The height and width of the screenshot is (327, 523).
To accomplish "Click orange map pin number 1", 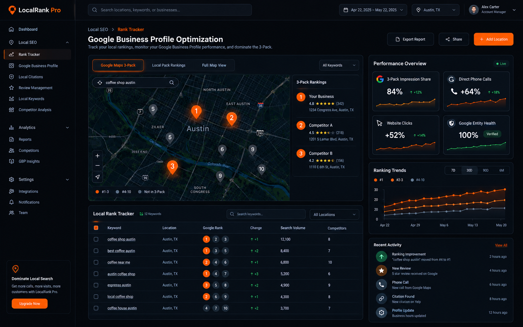I will [x=196, y=112].
